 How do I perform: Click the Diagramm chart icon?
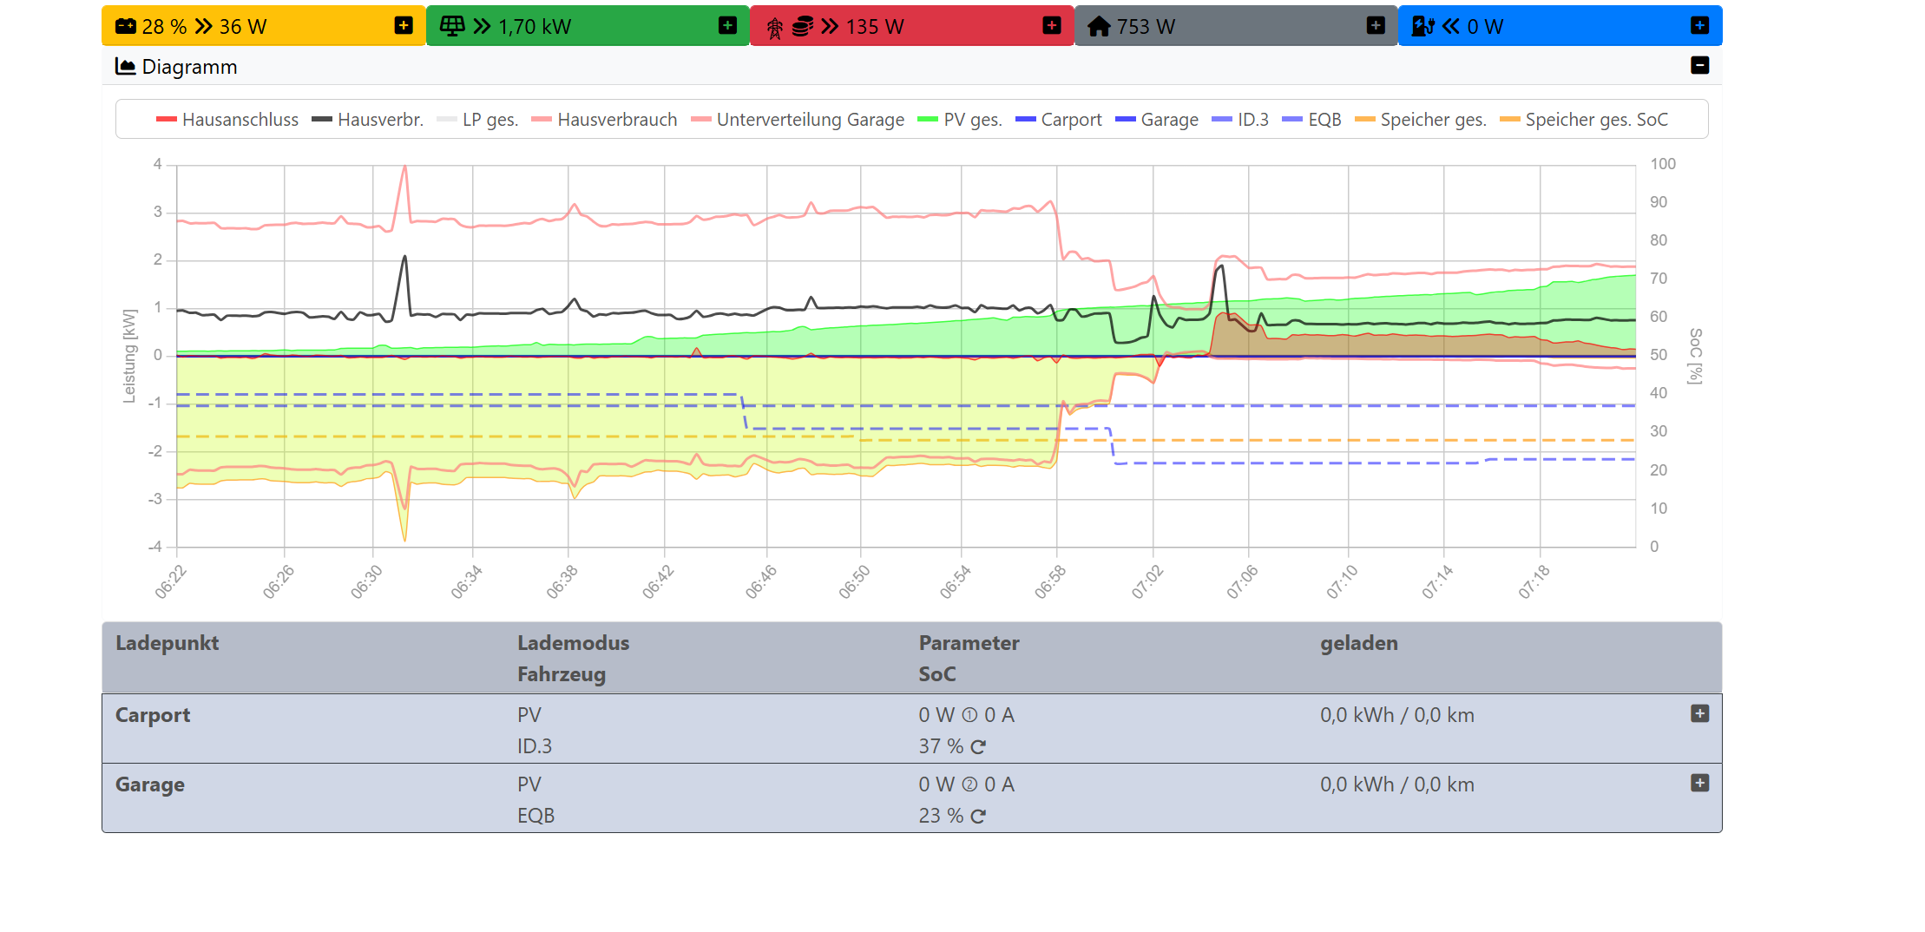[x=126, y=67]
